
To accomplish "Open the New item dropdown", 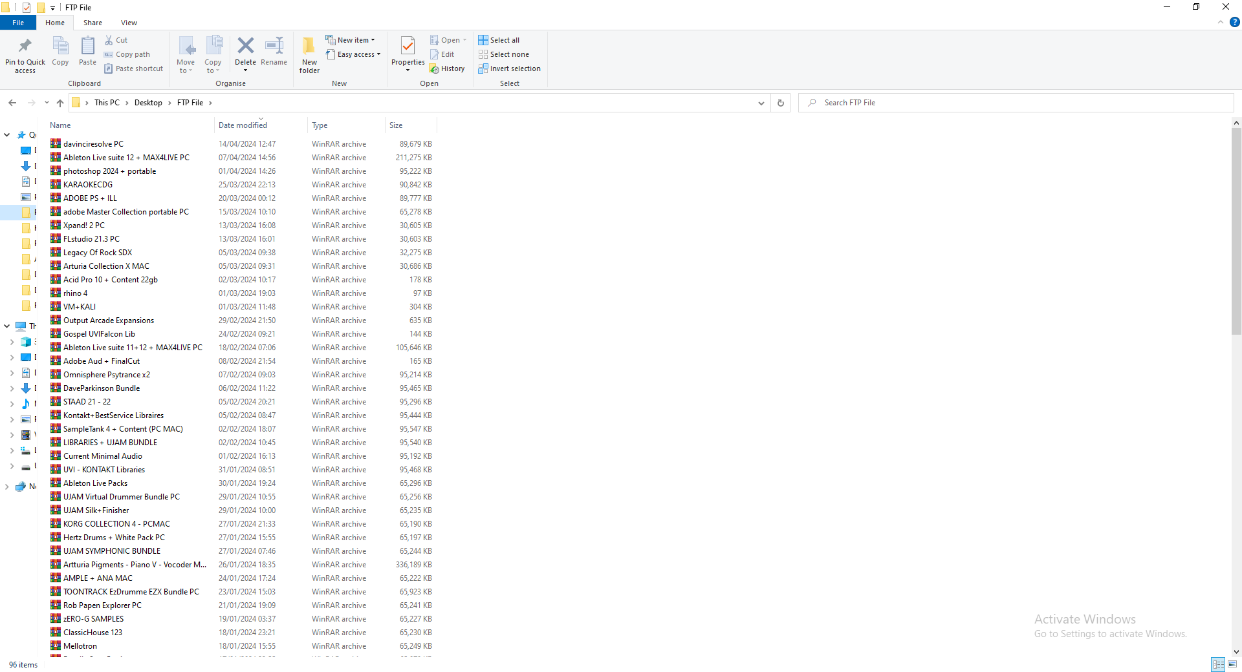I will tap(350, 40).
